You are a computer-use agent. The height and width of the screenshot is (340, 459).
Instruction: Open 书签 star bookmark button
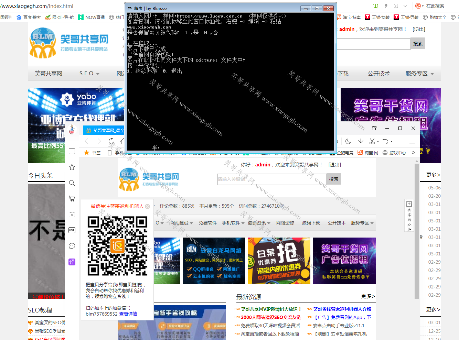(92, 153)
